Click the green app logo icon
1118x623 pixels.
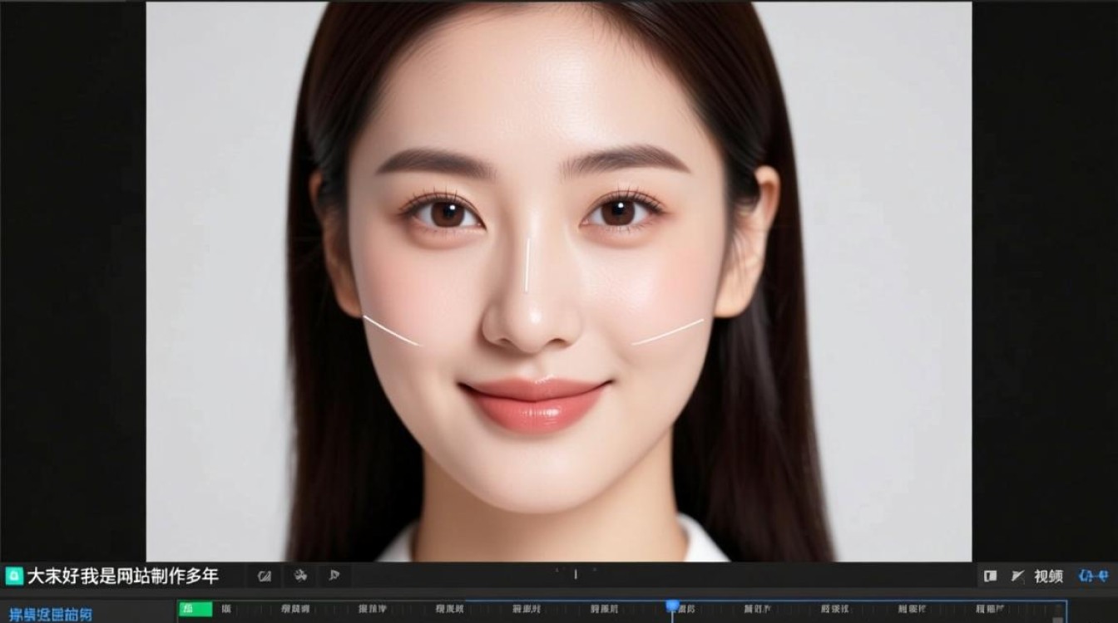coord(14,576)
